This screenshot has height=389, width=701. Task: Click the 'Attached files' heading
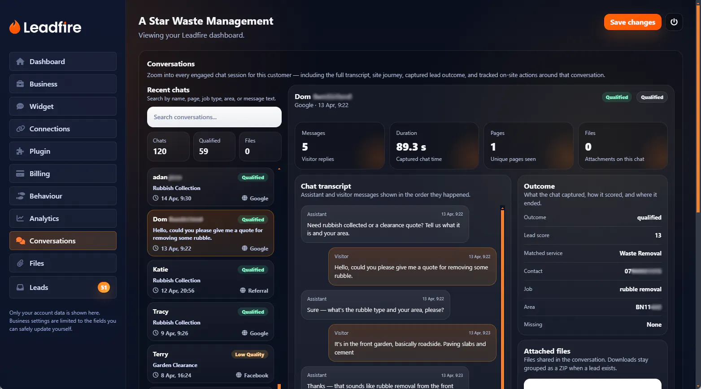point(547,351)
